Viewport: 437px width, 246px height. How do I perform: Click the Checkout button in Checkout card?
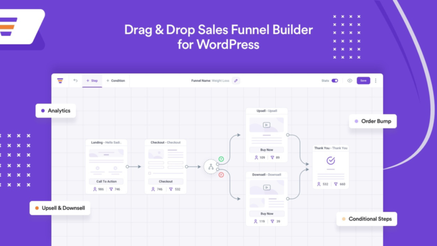(166, 181)
